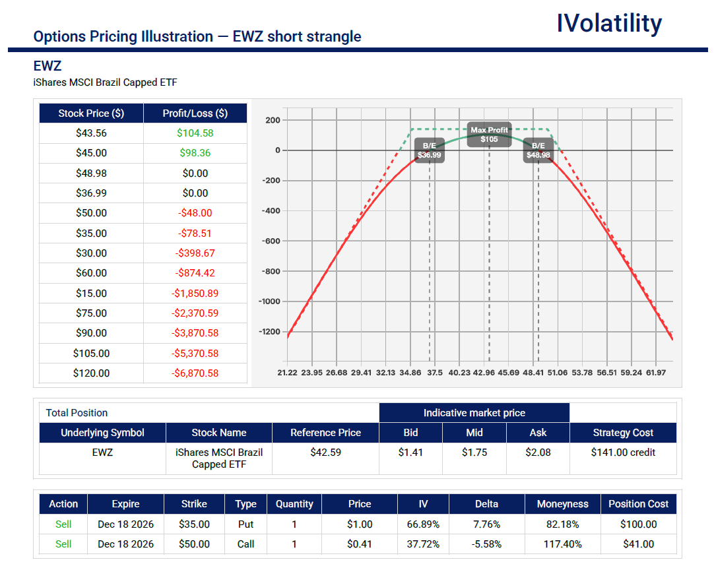This screenshot has height=566, width=714.
Task: Select the $1.00 put price cell
Action: coord(359,524)
